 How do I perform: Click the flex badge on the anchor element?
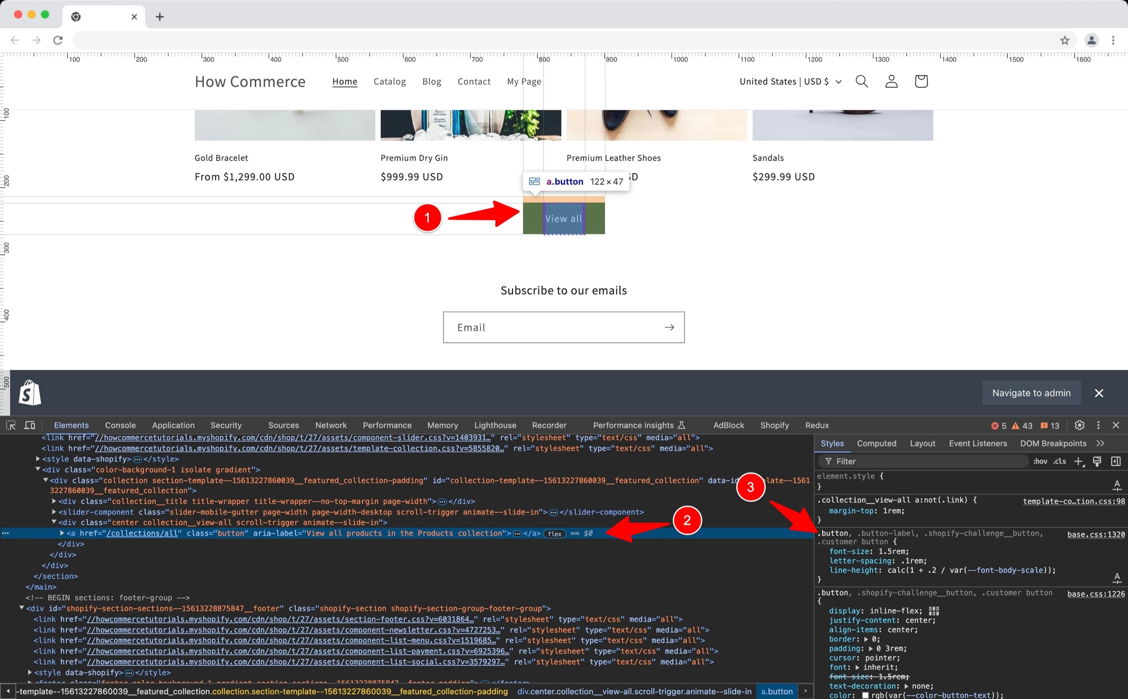click(x=555, y=534)
